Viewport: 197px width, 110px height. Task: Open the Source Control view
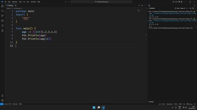click(x=2, y=16)
